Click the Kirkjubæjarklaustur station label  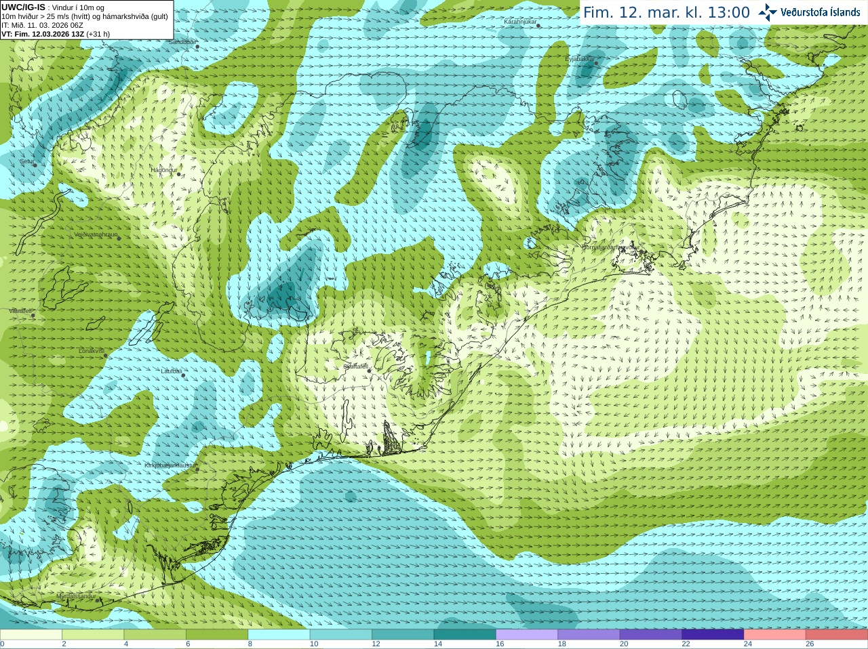170,465
